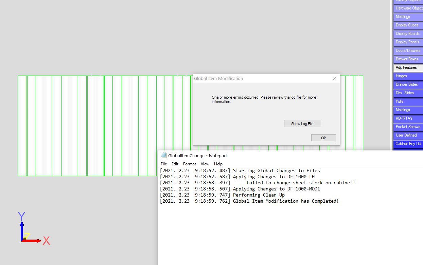
Task: Open the Cabinet Buy List
Action: pos(408,144)
